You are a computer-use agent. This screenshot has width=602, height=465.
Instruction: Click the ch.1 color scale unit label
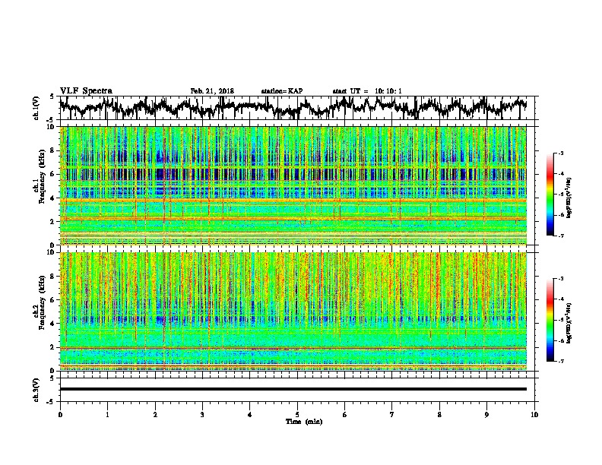point(569,198)
